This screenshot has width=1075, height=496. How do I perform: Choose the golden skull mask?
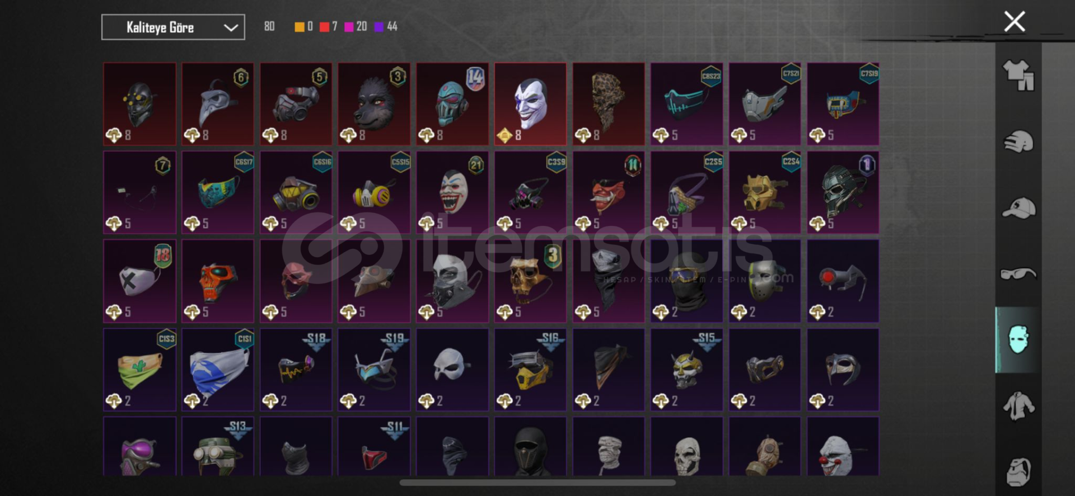point(530,281)
